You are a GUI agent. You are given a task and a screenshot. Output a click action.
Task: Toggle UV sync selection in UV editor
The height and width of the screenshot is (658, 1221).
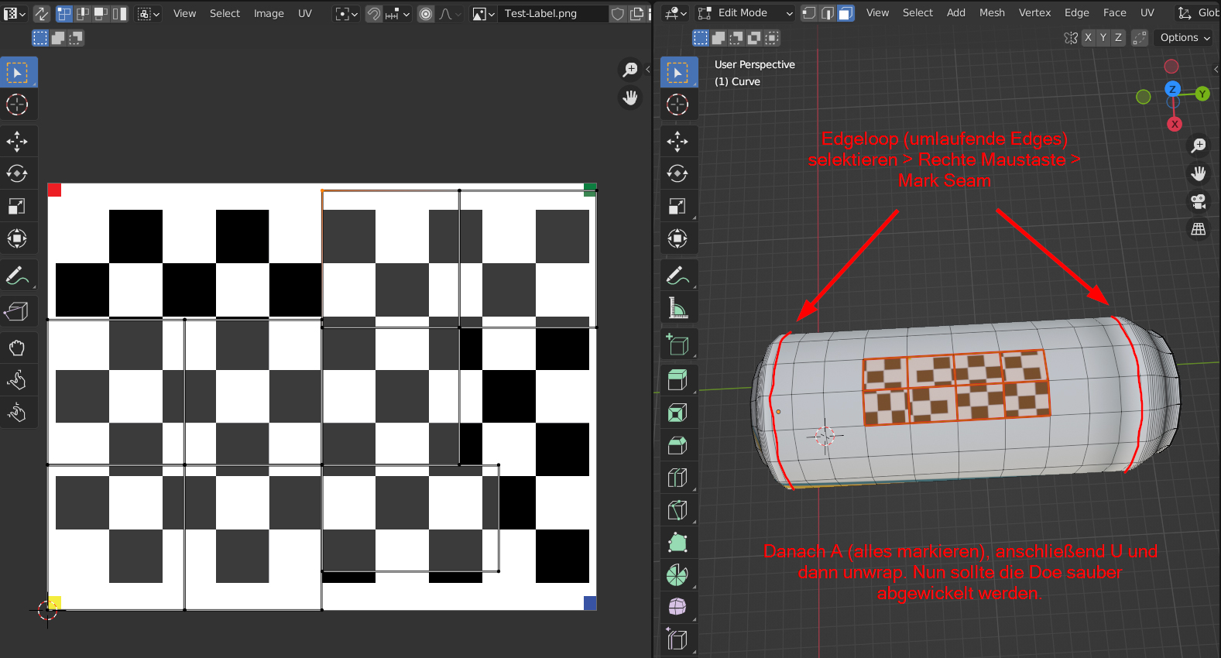point(41,13)
